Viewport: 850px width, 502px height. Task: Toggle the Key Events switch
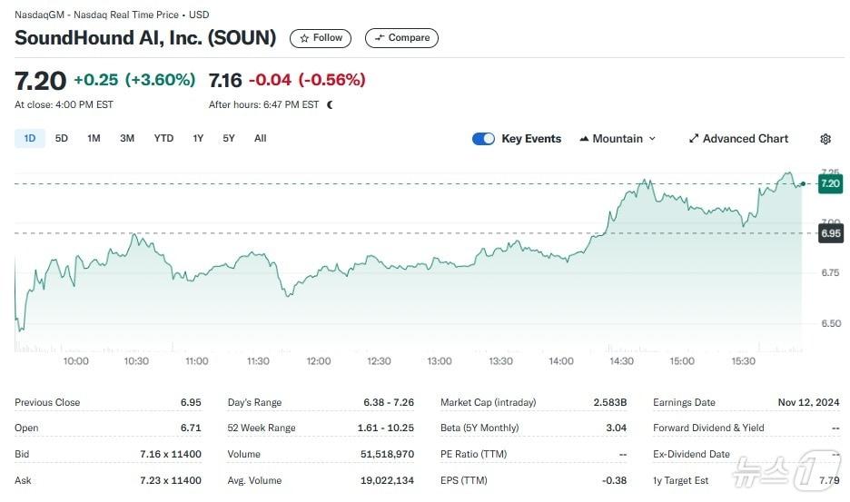pyautogui.click(x=483, y=139)
